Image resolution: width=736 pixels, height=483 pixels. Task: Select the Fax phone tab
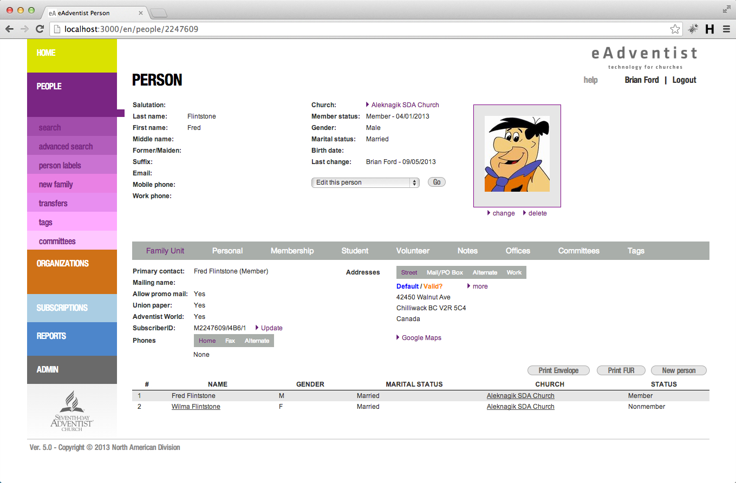click(230, 341)
